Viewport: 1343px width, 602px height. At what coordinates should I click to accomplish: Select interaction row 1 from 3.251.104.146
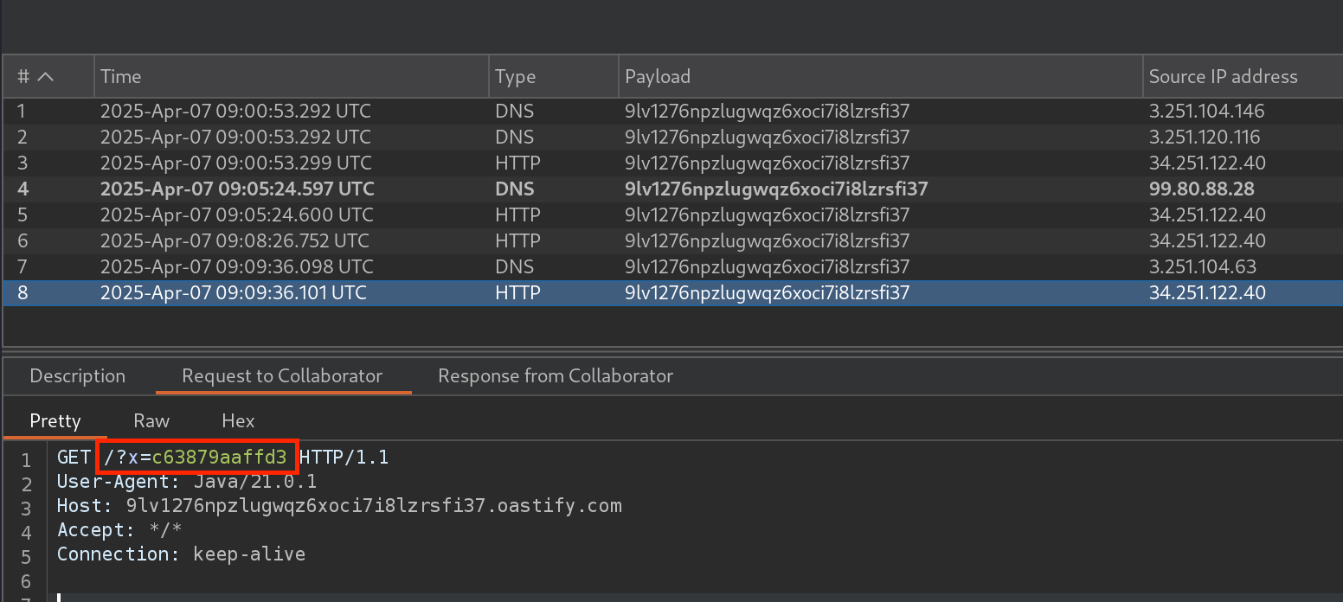point(606,112)
